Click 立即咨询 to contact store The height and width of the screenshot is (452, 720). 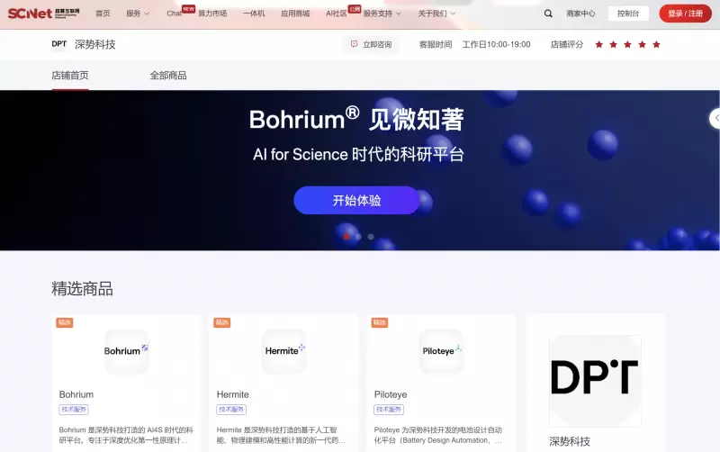[371, 44]
